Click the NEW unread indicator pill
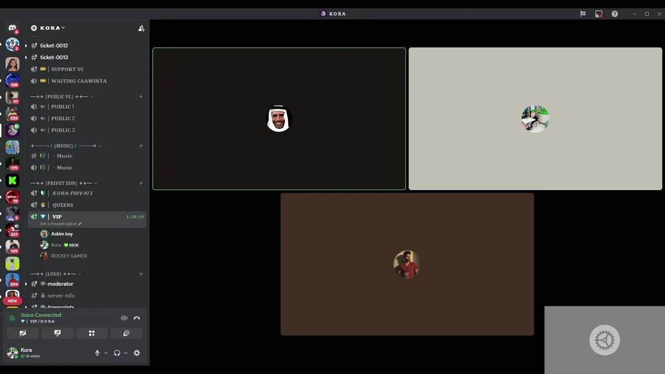The height and width of the screenshot is (374, 665). [12, 301]
